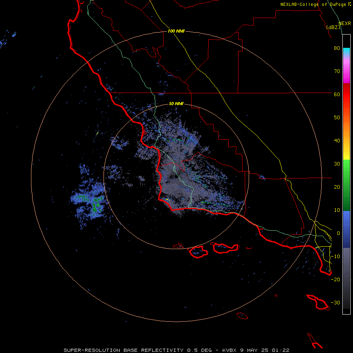Screen dimensions: 353x353
Task: Click the 80 value on the dBZ scale
Action: (337, 48)
